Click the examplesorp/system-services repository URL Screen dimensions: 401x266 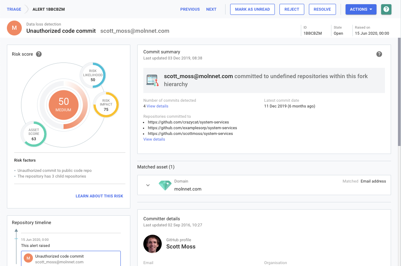[192, 128]
